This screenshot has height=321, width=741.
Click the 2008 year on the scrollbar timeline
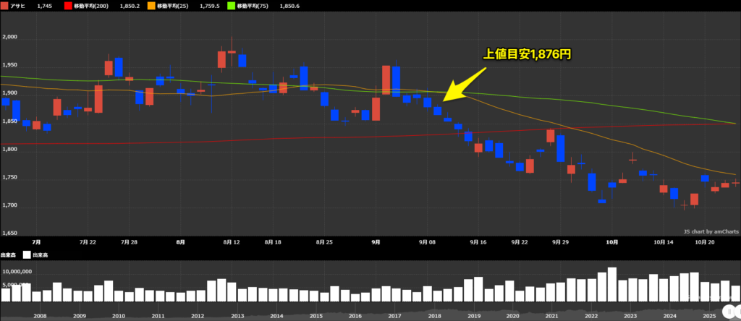(x=40, y=316)
